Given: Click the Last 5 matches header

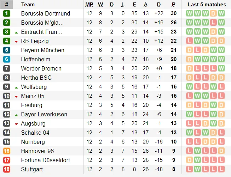Looking at the screenshot, I should pos(207,5).
